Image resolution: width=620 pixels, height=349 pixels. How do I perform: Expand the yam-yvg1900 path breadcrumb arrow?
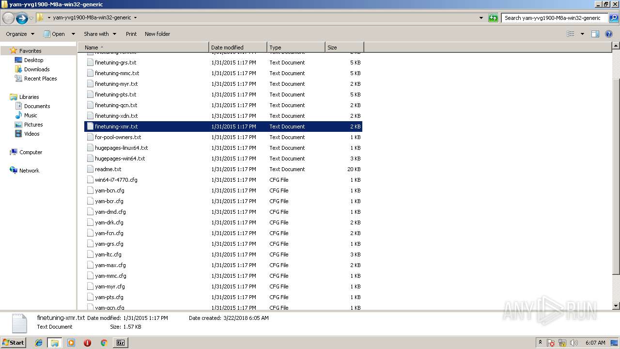pos(135,17)
